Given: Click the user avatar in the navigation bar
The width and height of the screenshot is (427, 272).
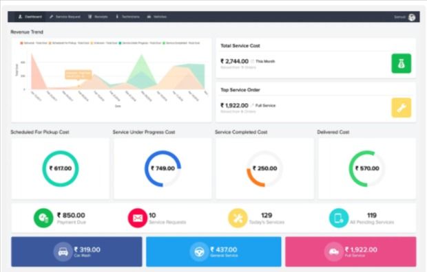Looking at the screenshot, I should (x=412, y=17).
